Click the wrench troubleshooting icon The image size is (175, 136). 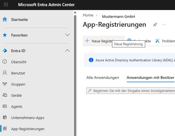coord(157,41)
